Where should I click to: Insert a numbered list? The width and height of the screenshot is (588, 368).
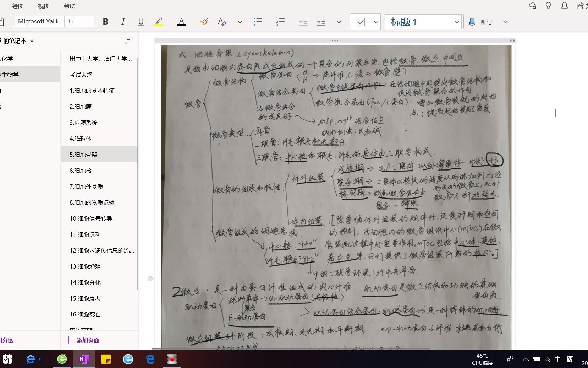click(280, 22)
